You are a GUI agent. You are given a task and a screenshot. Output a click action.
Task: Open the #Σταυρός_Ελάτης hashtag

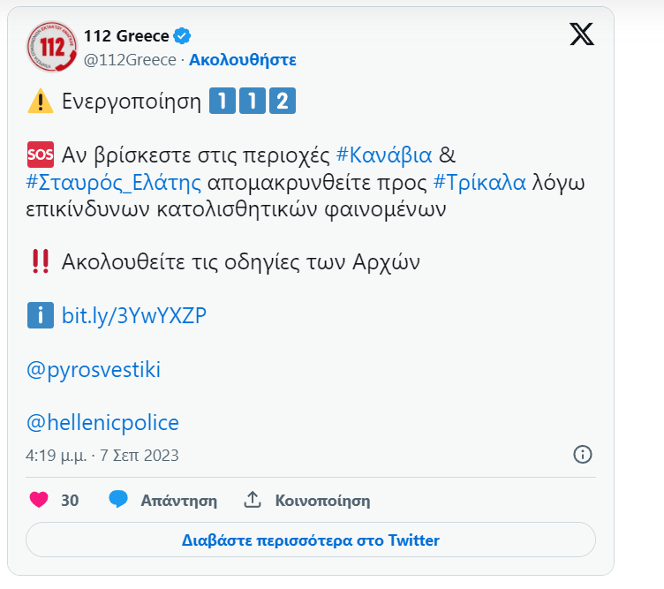(x=114, y=183)
